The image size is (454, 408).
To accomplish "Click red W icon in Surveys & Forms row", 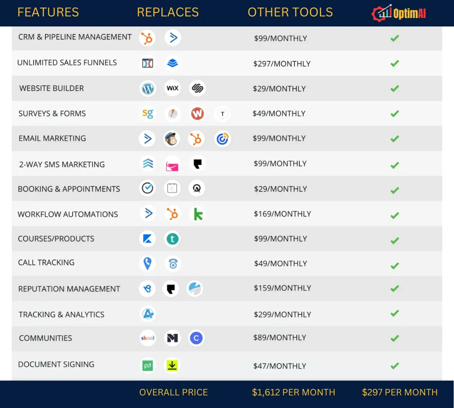I will coord(198,113).
